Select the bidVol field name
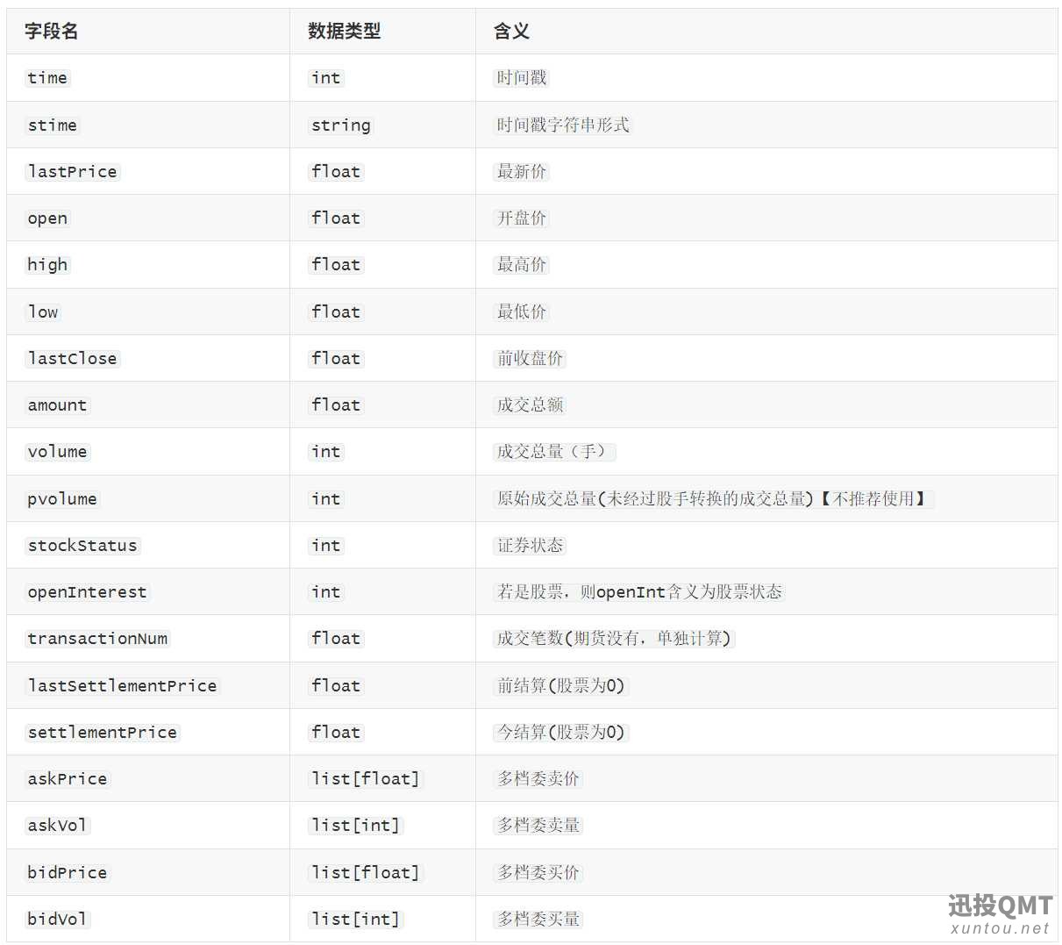Screen dimensions: 1062x945 coord(58,920)
